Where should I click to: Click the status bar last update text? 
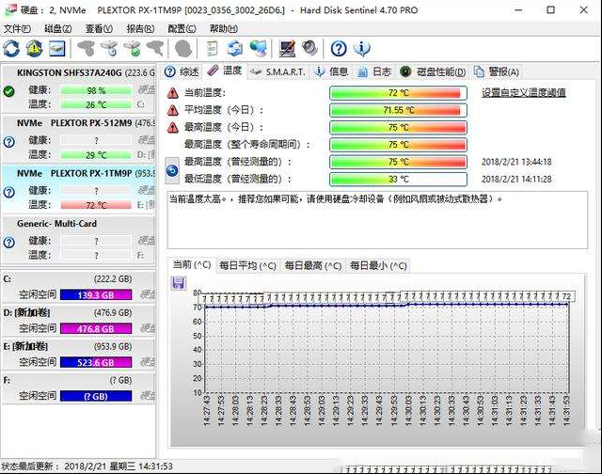coord(87,466)
